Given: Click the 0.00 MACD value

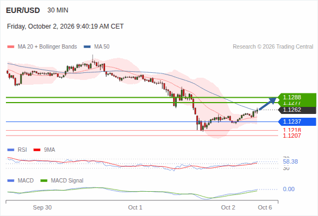Looking at the screenshot, I should [x=288, y=189].
